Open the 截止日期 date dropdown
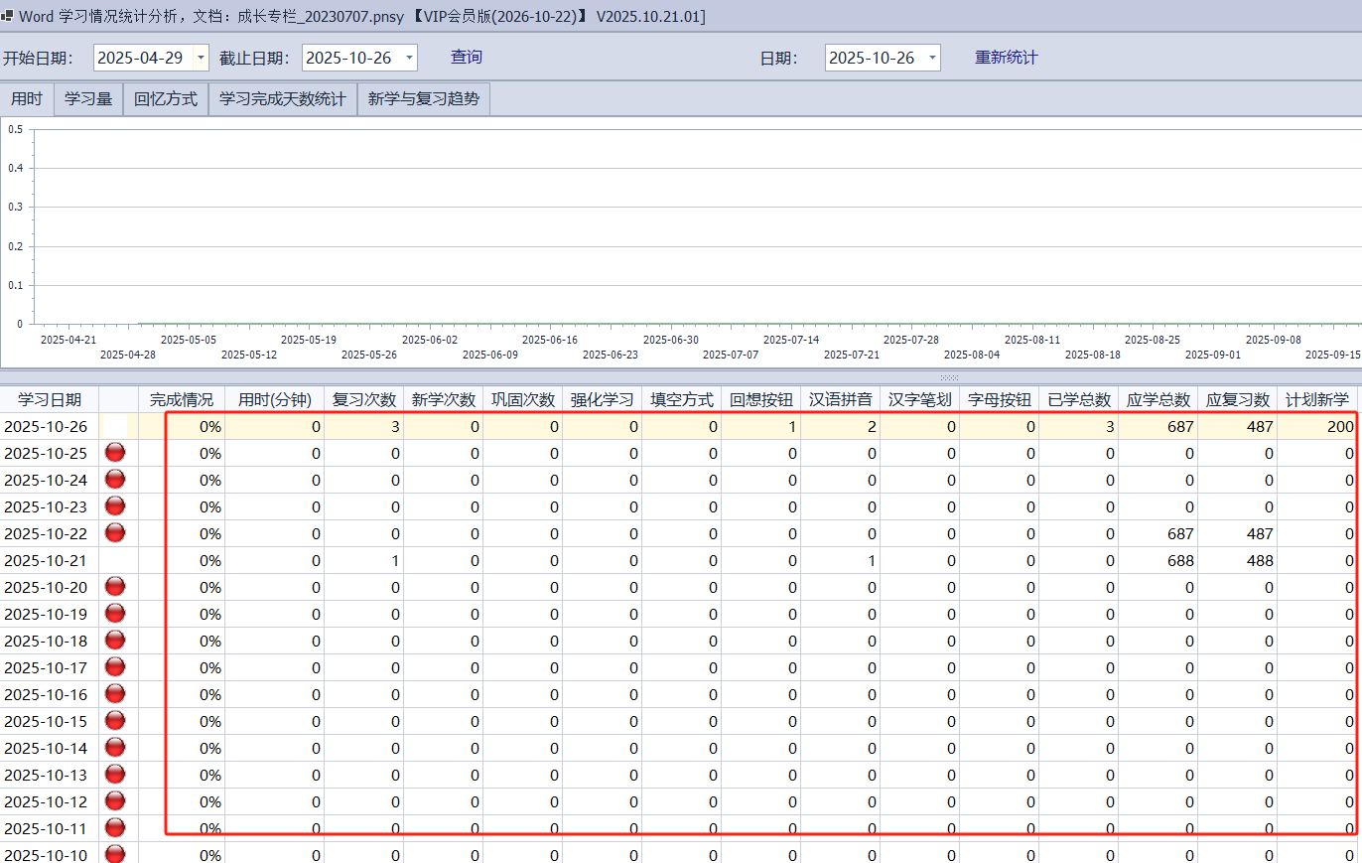This screenshot has width=1362, height=863. tap(409, 58)
